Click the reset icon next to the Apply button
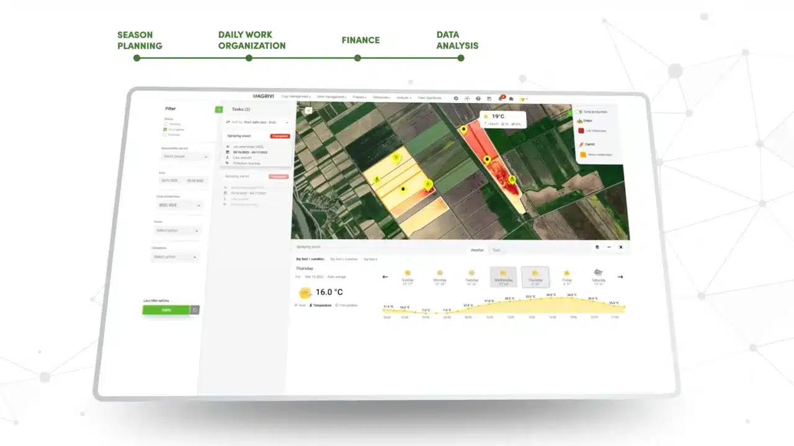The height and width of the screenshot is (446, 794). point(194,310)
